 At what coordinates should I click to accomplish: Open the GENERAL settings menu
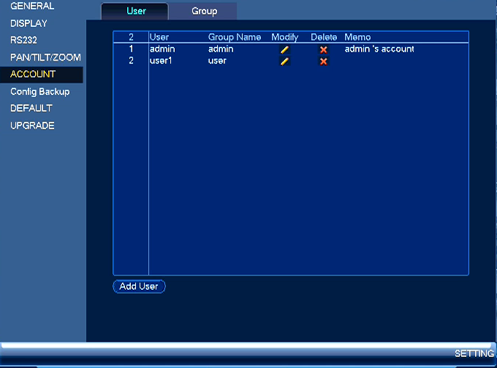[x=32, y=6]
